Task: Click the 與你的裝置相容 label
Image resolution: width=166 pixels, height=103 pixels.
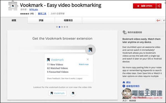Action: click(135, 32)
